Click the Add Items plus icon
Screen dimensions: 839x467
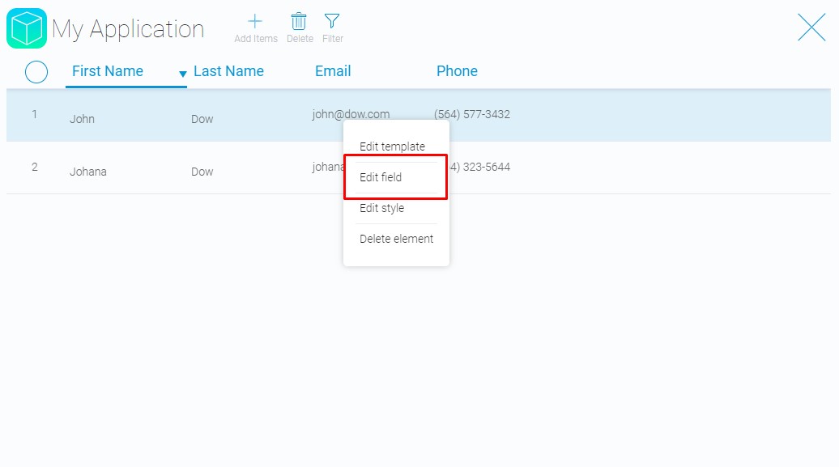pyautogui.click(x=255, y=21)
